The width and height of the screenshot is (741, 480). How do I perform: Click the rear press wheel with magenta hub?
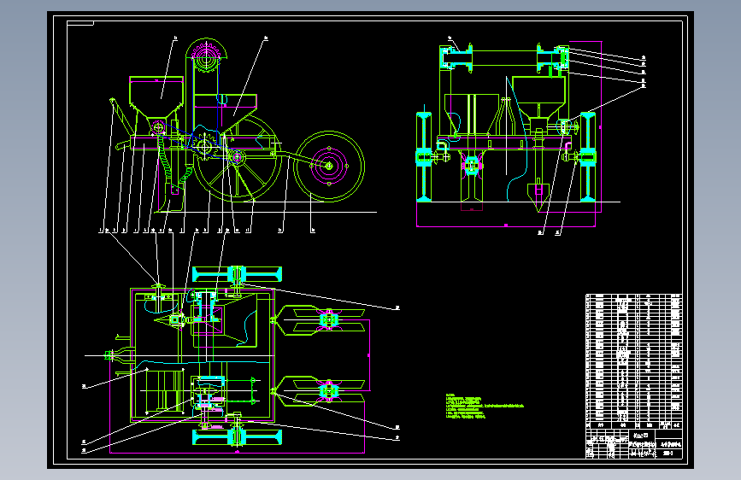coord(329,167)
